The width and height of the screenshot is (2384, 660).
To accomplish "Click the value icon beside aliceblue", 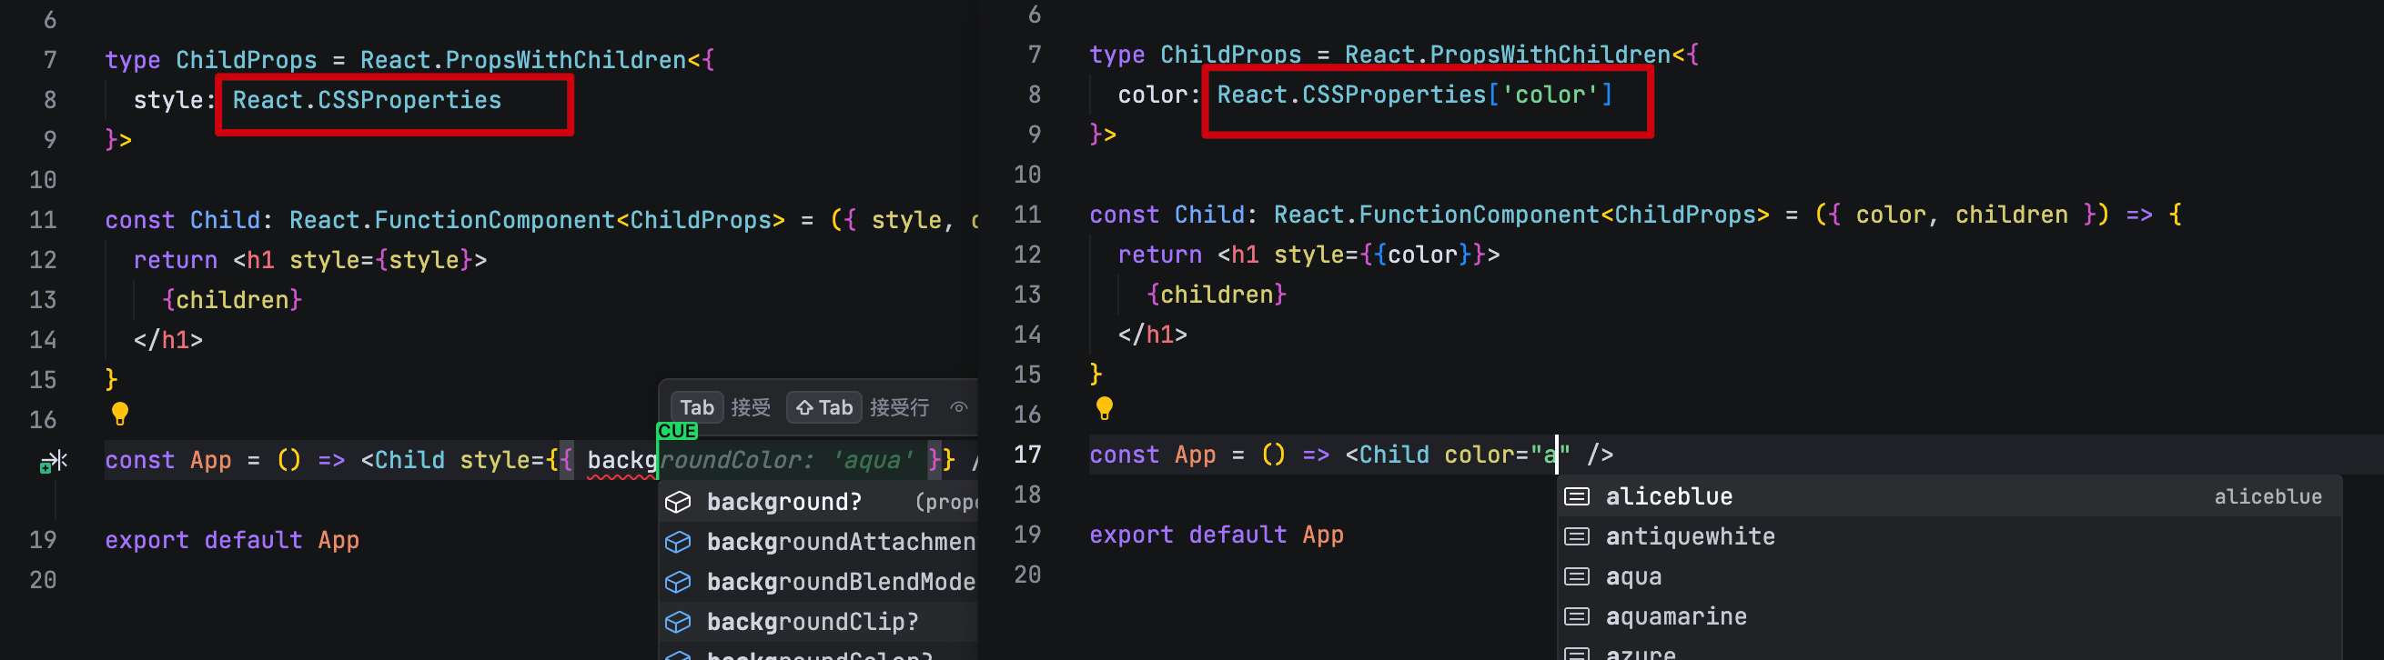I will pyautogui.click(x=1576, y=496).
